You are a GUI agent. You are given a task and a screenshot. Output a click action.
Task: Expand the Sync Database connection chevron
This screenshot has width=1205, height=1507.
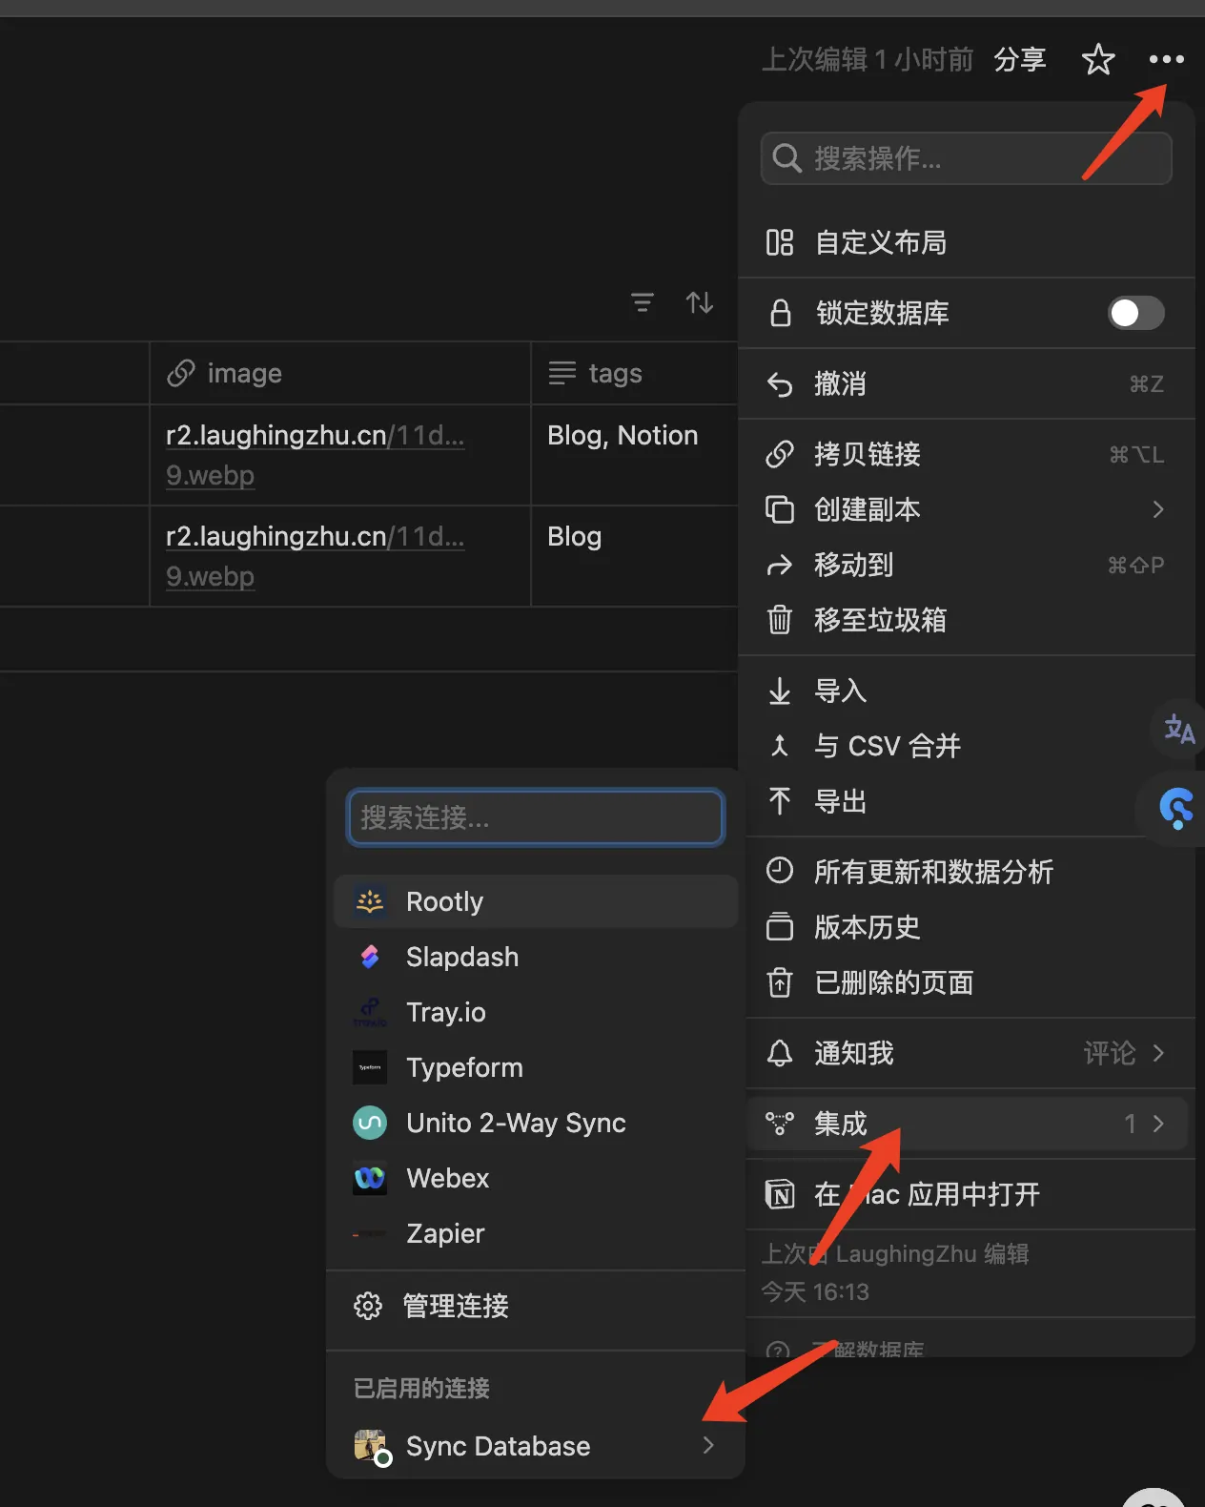coord(708,1445)
